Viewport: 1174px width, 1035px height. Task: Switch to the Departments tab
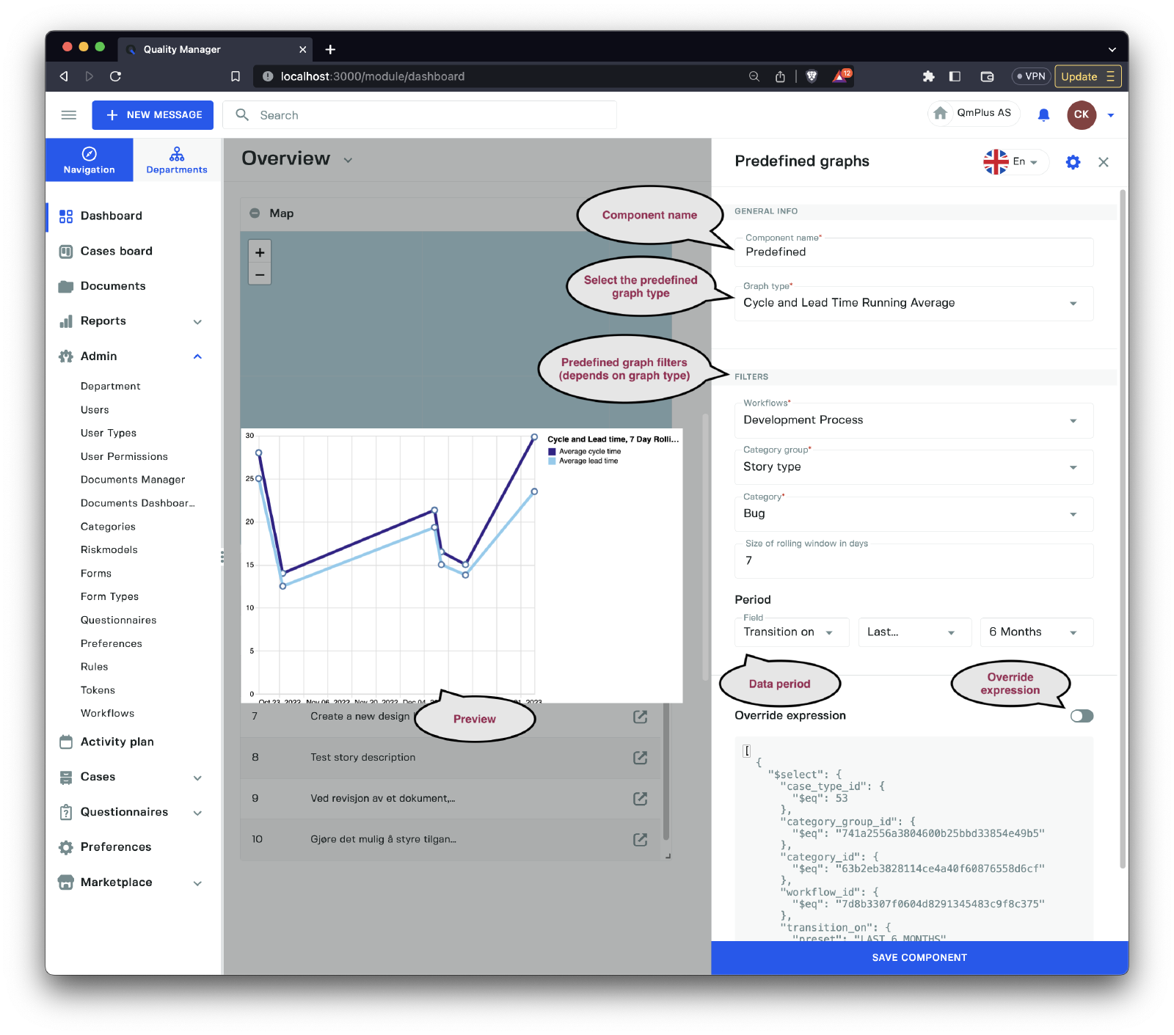[177, 160]
